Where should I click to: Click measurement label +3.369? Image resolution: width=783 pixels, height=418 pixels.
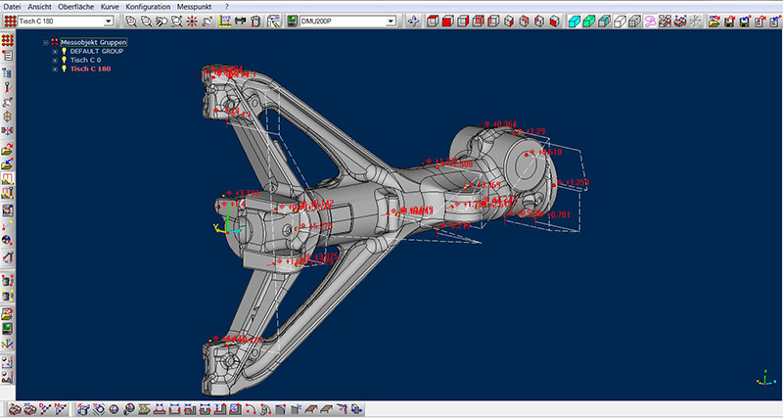click(488, 185)
